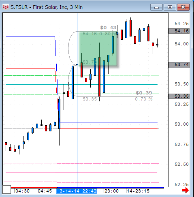Click the blue session bar above time axis
This screenshot has height=197, width=194.
pos(111,188)
